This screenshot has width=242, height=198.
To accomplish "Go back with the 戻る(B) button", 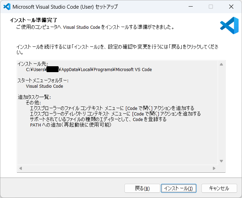I will 142,188.
